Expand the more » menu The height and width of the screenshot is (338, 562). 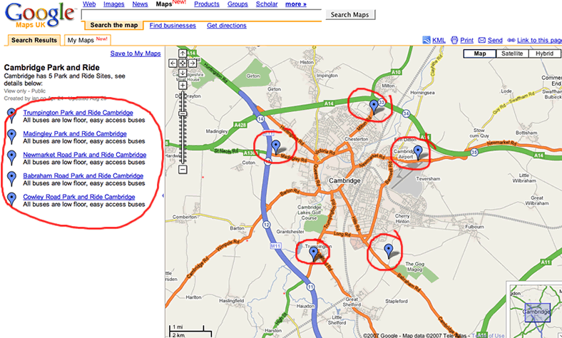coord(296,4)
